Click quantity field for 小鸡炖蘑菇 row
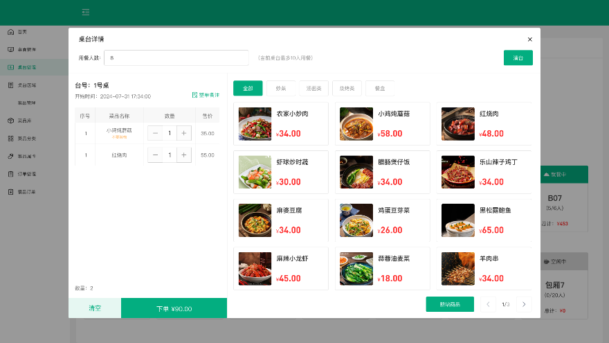609x343 pixels. 170,133
